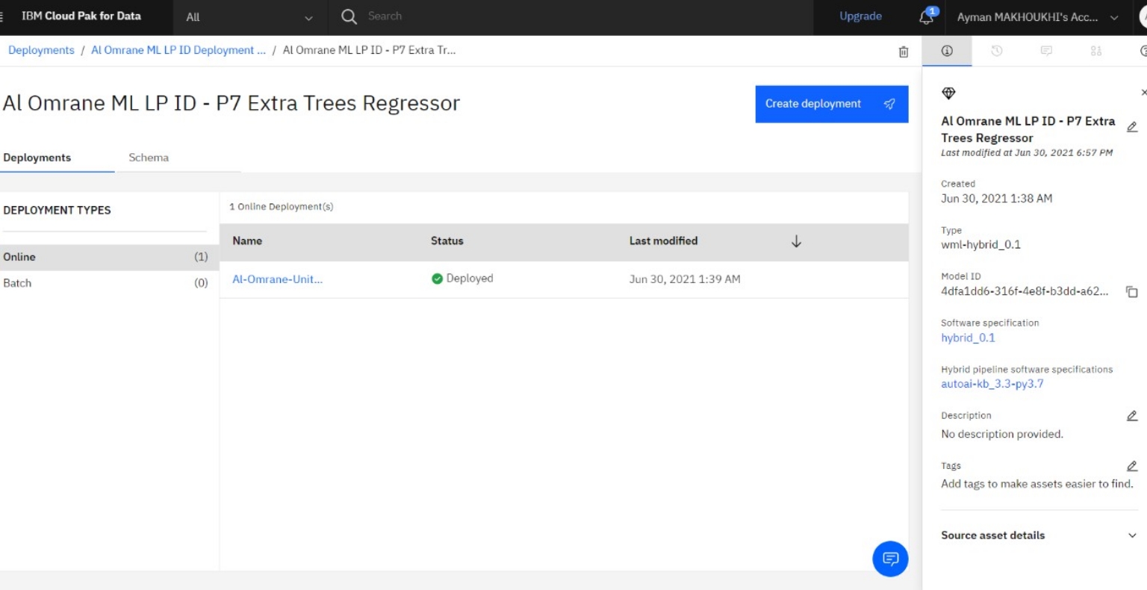The height and width of the screenshot is (590, 1147).
Task: Click the Create deployment button
Action: pos(831,104)
